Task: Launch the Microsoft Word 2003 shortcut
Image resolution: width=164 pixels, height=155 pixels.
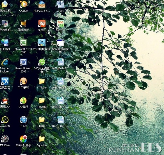Action: click(x=23, y=62)
